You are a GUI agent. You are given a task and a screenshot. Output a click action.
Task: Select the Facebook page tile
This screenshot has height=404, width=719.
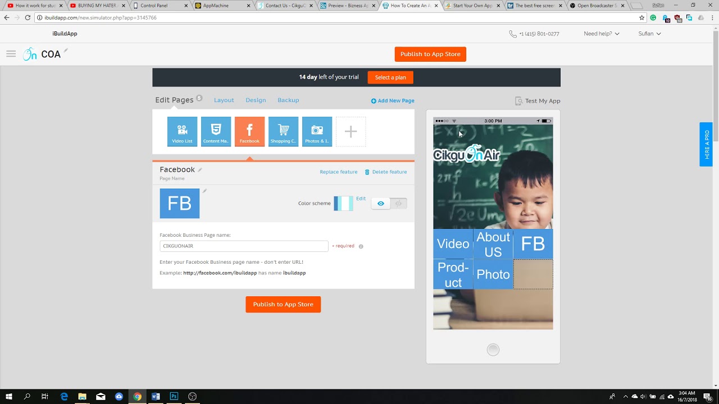(x=249, y=131)
